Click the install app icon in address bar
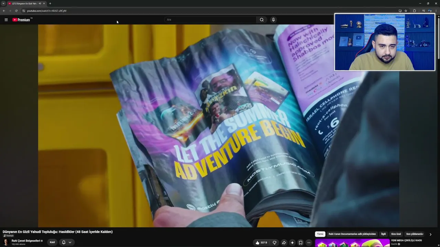The image size is (440, 247). (x=400, y=11)
